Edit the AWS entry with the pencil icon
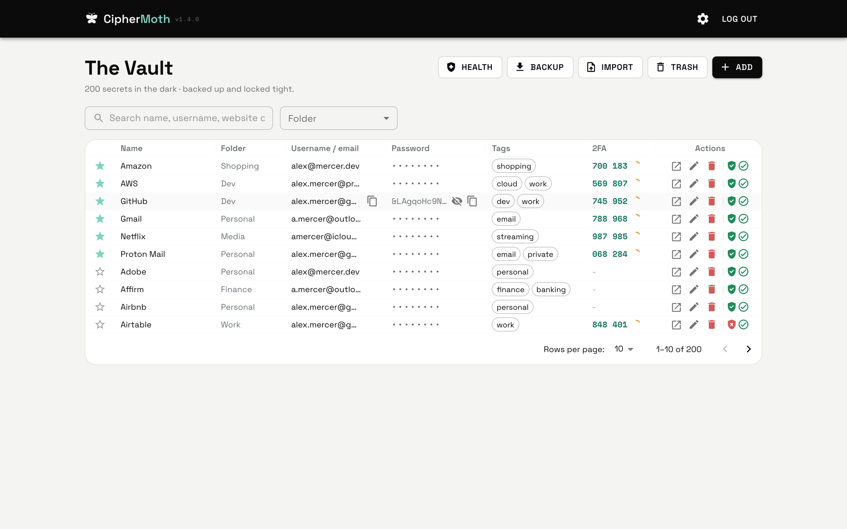This screenshot has height=529, width=847. click(x=694, y=184)
